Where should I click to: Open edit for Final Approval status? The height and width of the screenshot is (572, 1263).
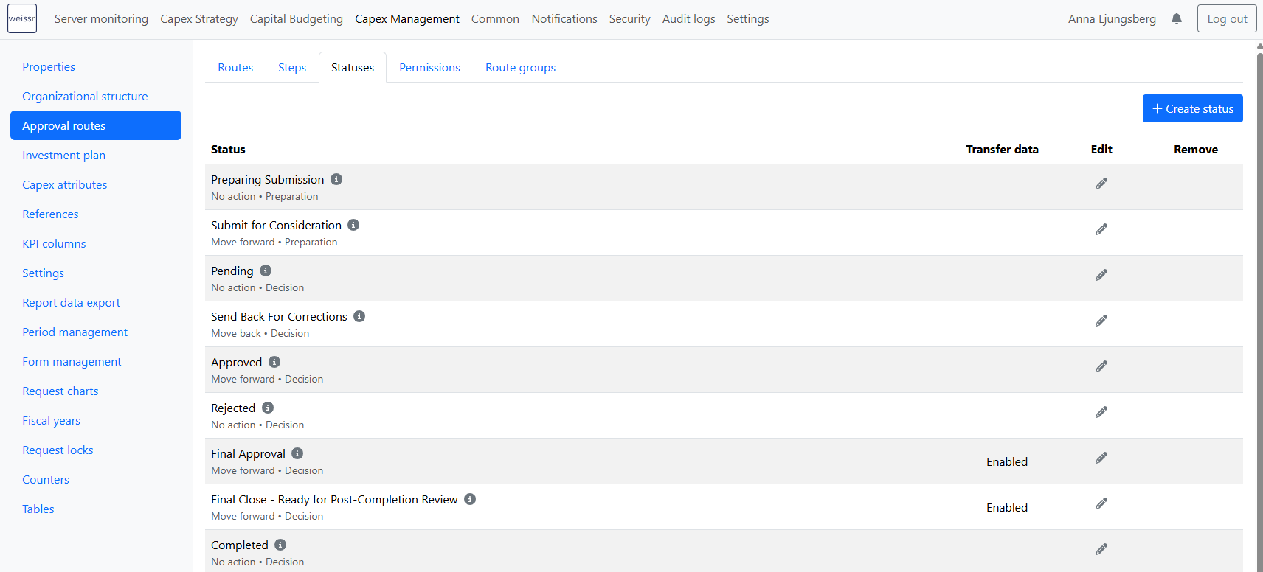point(1101,458)
